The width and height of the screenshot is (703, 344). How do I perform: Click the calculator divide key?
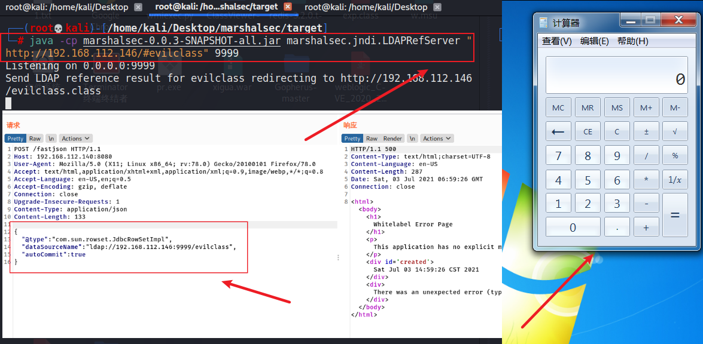pos(646,156)
